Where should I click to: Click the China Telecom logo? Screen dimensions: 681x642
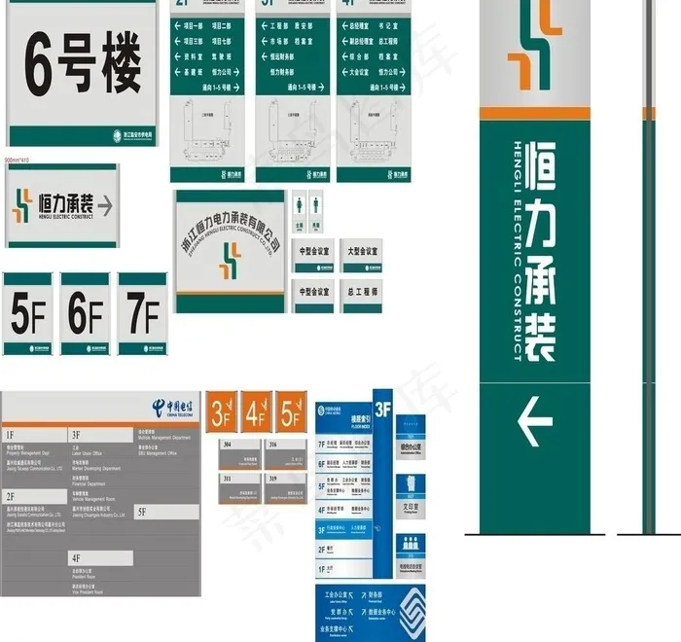173,409
